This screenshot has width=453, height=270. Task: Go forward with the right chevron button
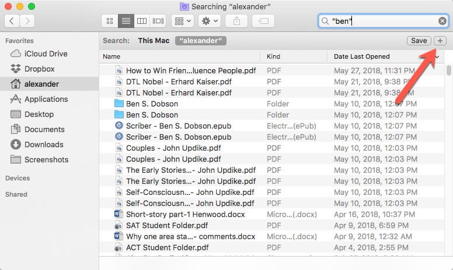pyautogui.click(x=27, y=21)
